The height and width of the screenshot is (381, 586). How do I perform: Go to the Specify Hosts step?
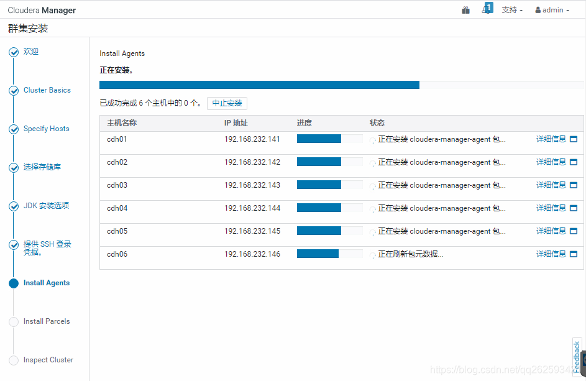click(x=47, y=129)
